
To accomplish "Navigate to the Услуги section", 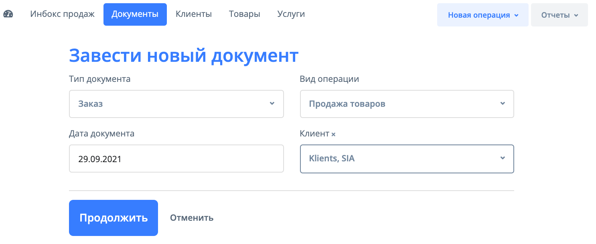I will pyautogui.click(x=291, y=14).
